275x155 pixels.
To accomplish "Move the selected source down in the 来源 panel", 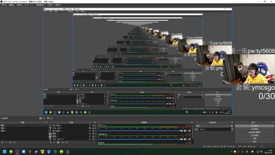I will pyautogui.click(x=66, y=142).
